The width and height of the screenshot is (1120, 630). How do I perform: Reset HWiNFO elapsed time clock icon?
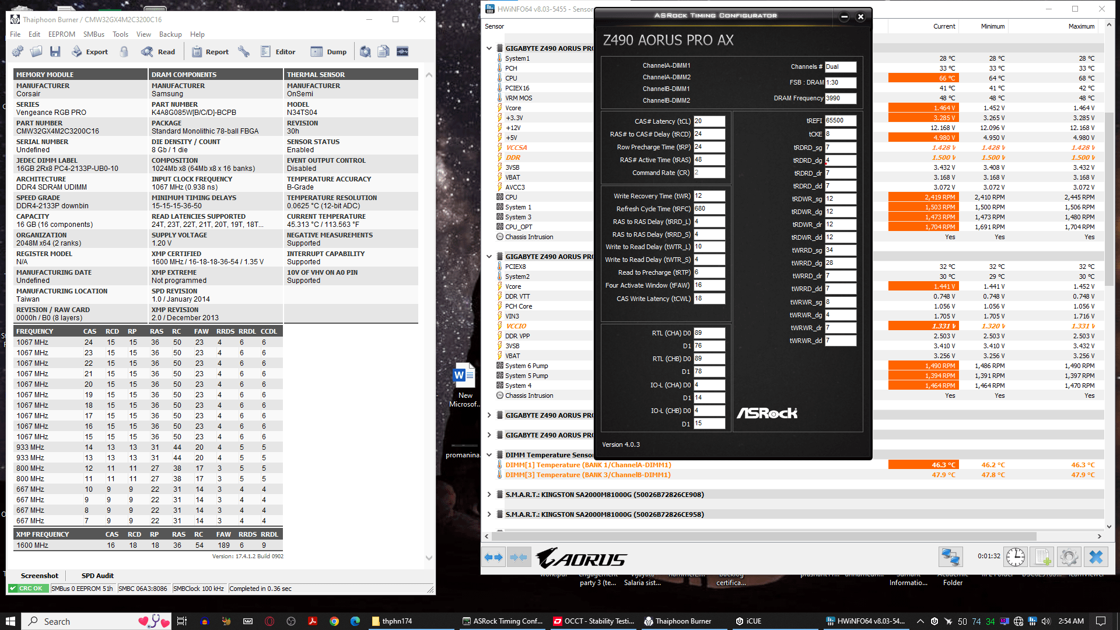pyautogui.click(x=1016, y=557)
